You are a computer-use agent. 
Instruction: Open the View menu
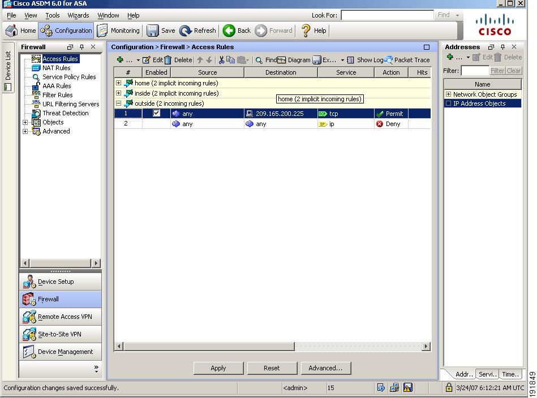[x=31, y=15]
